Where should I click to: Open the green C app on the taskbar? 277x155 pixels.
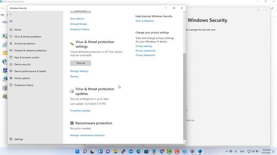[x=169, y=151]
